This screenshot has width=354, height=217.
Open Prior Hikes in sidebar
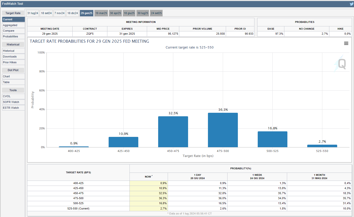(13, 62)
